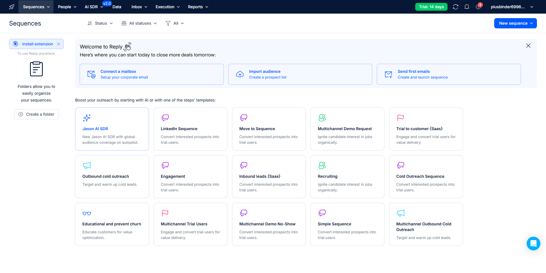
Task: Click the sync refresh icon
Action: [x=456, y=7]
